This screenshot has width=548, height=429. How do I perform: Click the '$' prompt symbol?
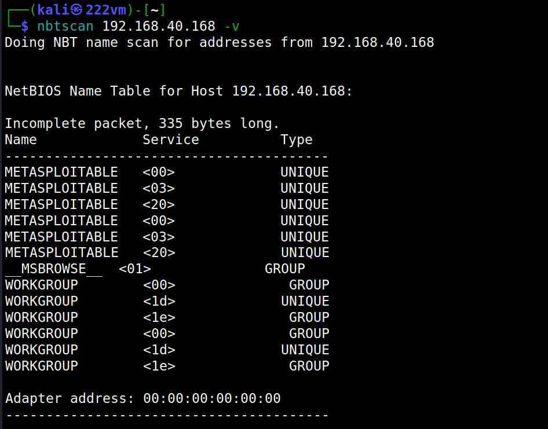click(x=24, y=26)
